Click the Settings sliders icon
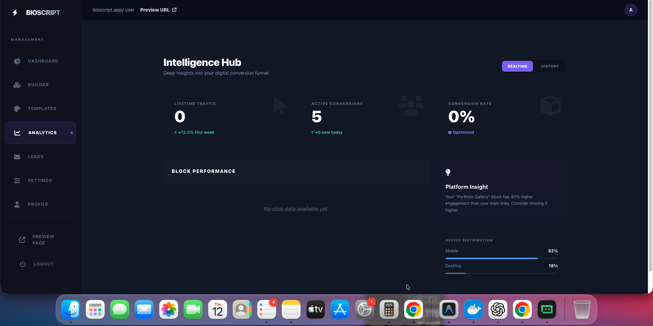Image resolution: width=653 pixels, height=326 pixels. tap(17, 181)
